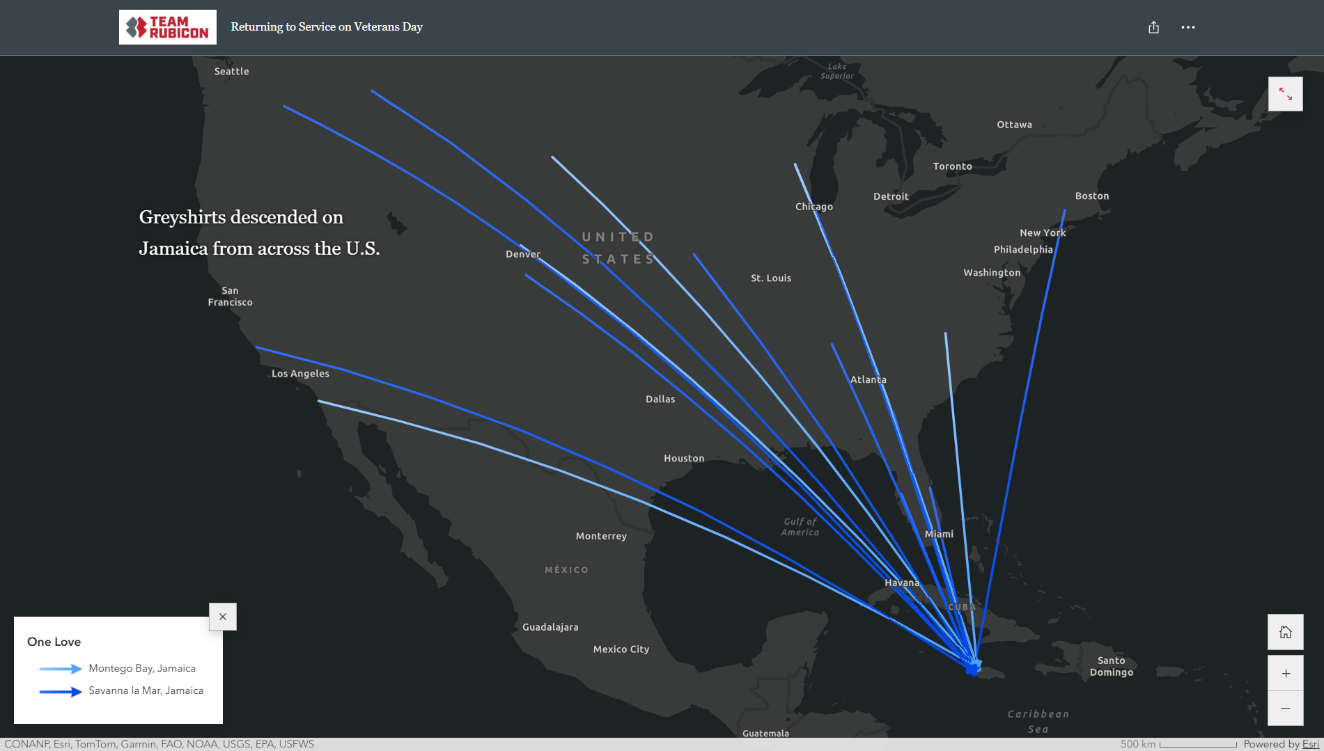Screen dimensions: 1324x751
Task: Click the Greyshirts descended story text
Action: click(260, 232)
